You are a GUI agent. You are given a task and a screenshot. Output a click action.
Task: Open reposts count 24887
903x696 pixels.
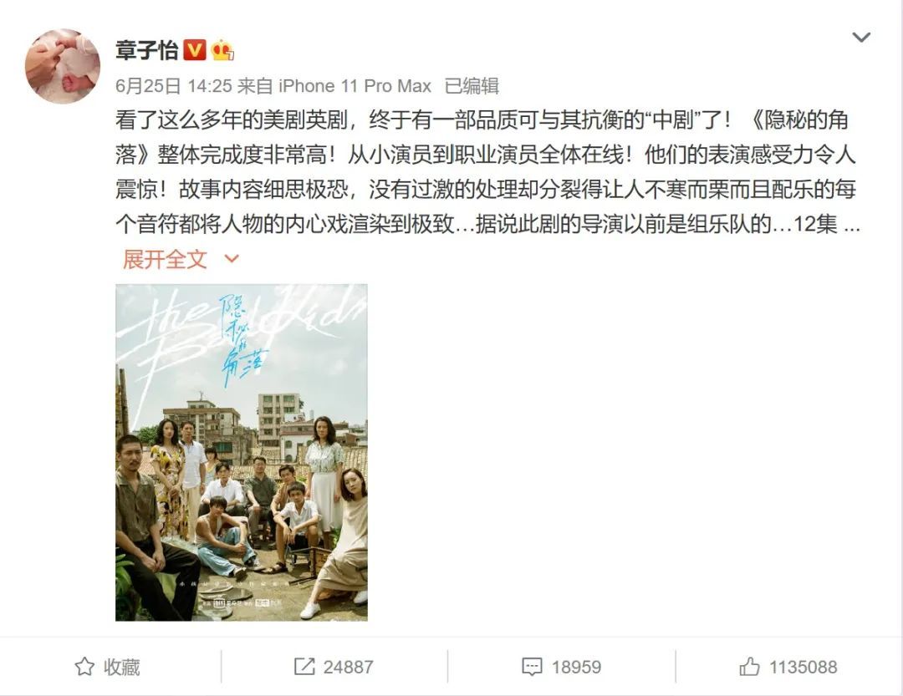click(349, 668)
